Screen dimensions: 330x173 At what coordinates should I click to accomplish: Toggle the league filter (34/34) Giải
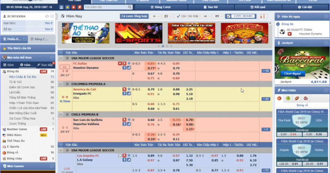[187, 16]
